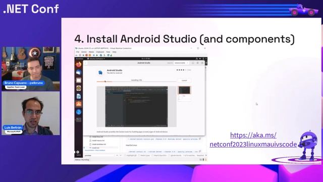Click the Pause VM toolbar icon
This screenshot has height=182, width=323.
[94, 55]
